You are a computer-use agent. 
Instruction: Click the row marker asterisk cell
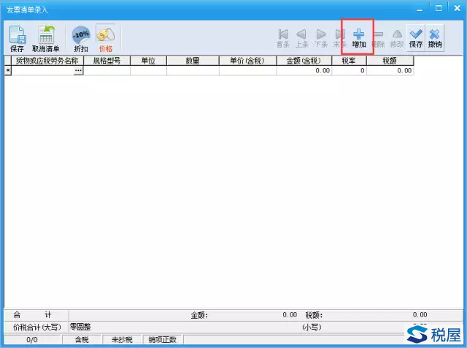pyautogui.click(x=8, y=71)
